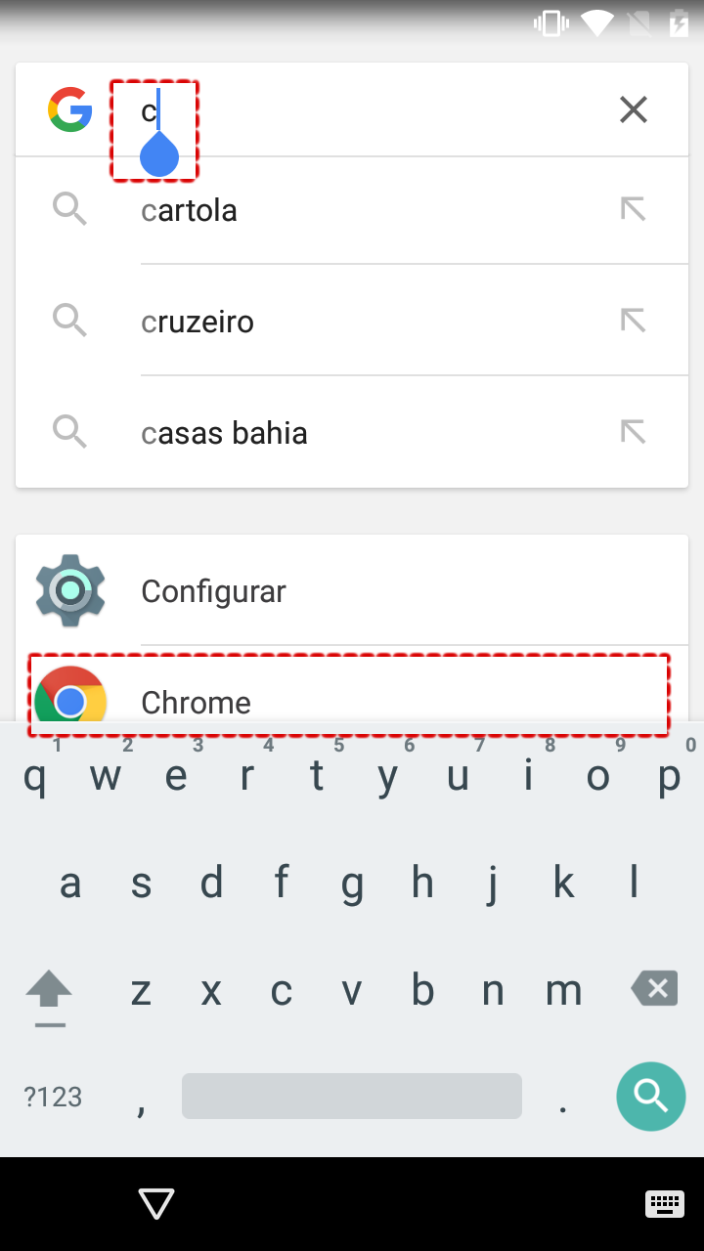The width and height of the screenshot is (704, 1251).
Task: Tap the teal search key on keyboard
Action: pyautogui.click(x=650, y=1097)
